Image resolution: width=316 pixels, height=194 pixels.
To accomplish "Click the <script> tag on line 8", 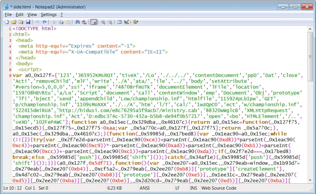I will click(30, 70).
